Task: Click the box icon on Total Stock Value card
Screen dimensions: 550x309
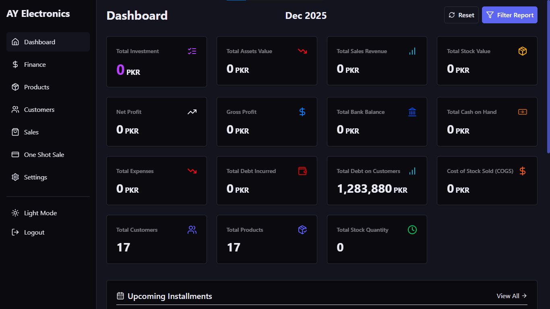Action: click(x=522, y=51)
